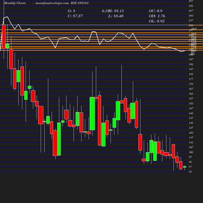Click the 162 price axis label

[191, 94]
